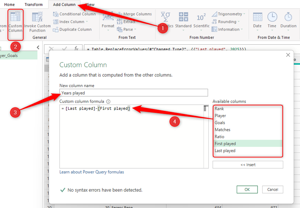Open Learn about Power Query formulas link
The height and width of the screenshot is (208, 300).
92,172
